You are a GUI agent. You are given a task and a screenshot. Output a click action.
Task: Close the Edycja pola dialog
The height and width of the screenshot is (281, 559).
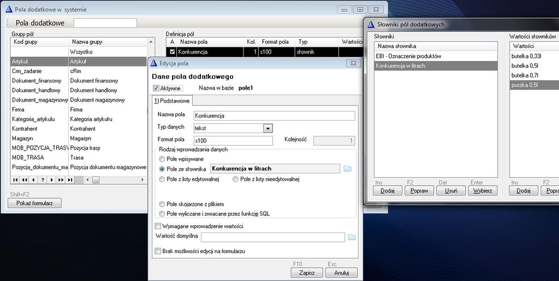pos(353,63)
